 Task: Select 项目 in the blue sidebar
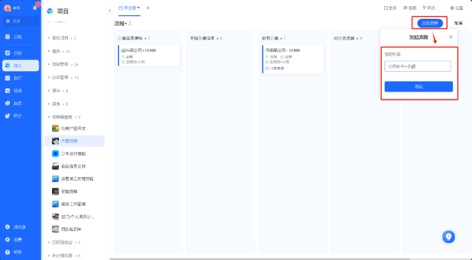21,66
